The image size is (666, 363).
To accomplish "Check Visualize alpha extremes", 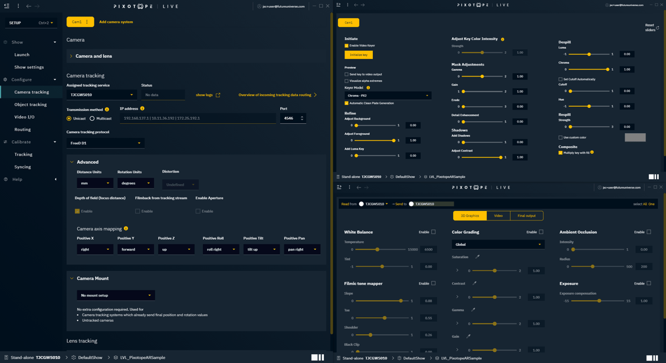I will point(347,81).
